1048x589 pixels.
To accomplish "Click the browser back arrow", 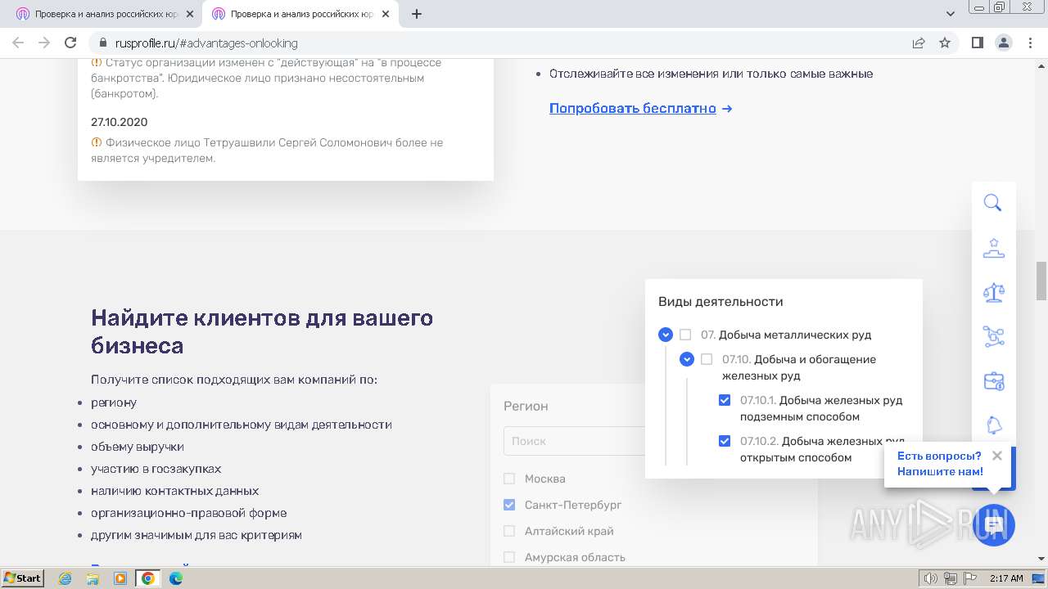I will (18, 43).
